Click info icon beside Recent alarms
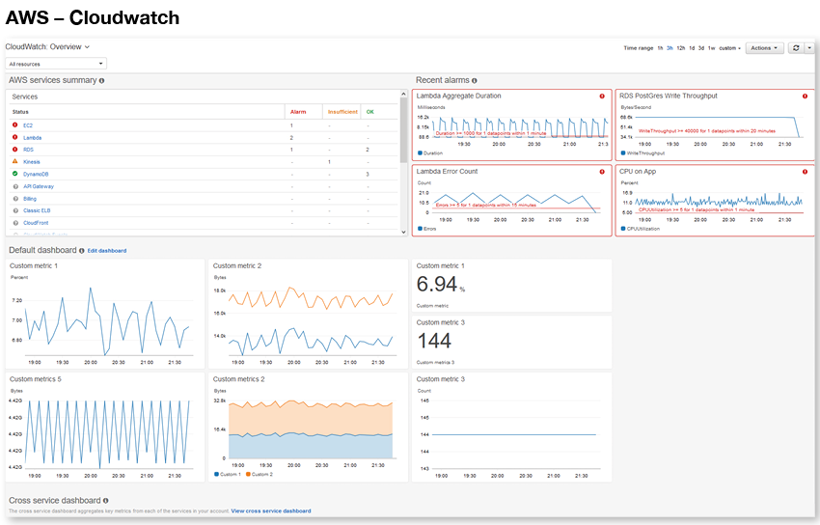The image size is (820, 525). (x=475, y=80)
